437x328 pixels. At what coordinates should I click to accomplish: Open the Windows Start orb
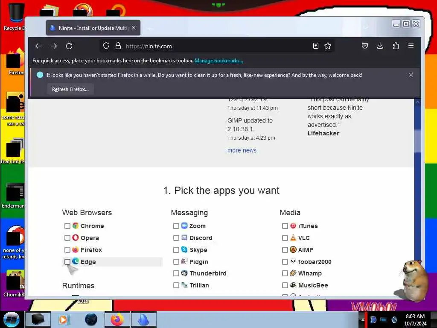point(11,319)
